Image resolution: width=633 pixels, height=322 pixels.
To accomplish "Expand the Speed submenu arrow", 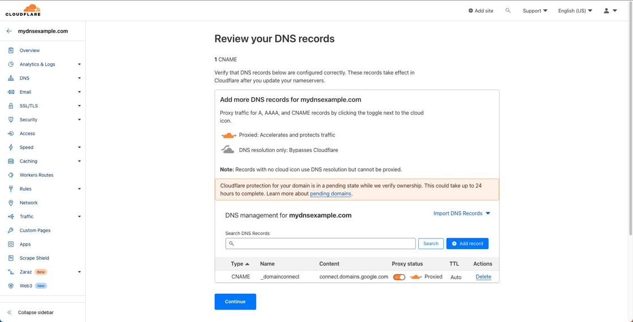I will point(80,147).
